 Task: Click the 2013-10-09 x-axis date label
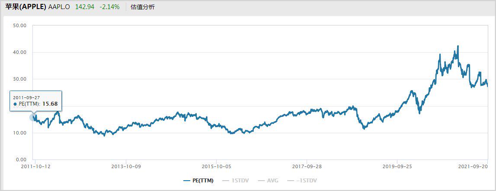pyautogui.click(x=125, y=166)
